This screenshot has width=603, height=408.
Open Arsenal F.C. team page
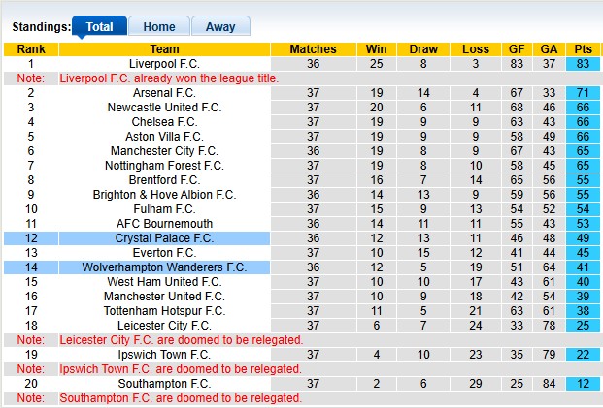pyautogui.click(x=164, y=93)
